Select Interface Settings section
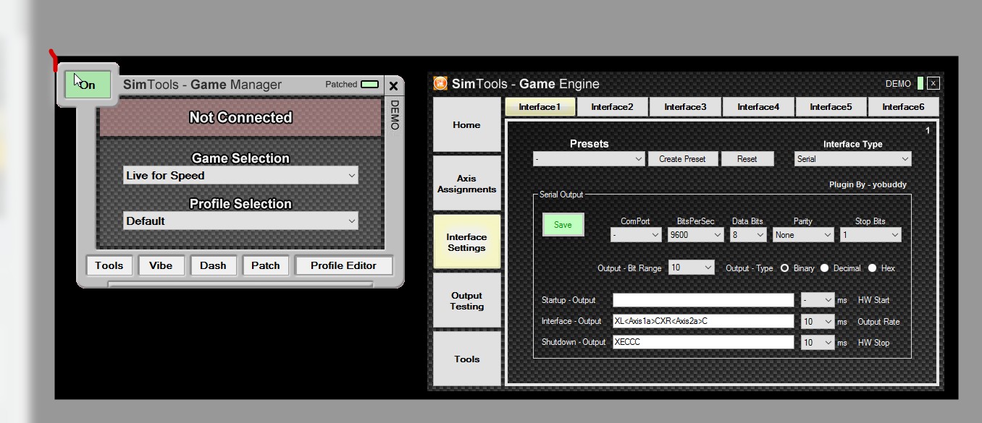 (x=466, y=242)
